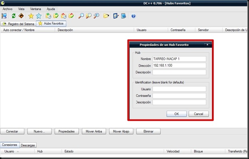Open the Public Hubs toolbar icon
Image resolution: width=249 pixels, height=159 pixels.
coord(4,16)
